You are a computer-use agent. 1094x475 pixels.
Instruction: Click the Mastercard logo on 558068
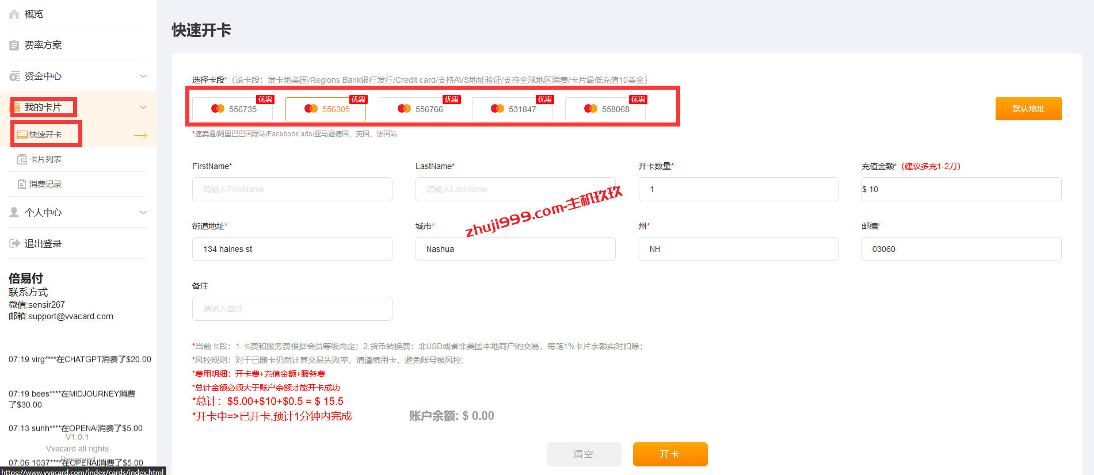coord(590,108)
